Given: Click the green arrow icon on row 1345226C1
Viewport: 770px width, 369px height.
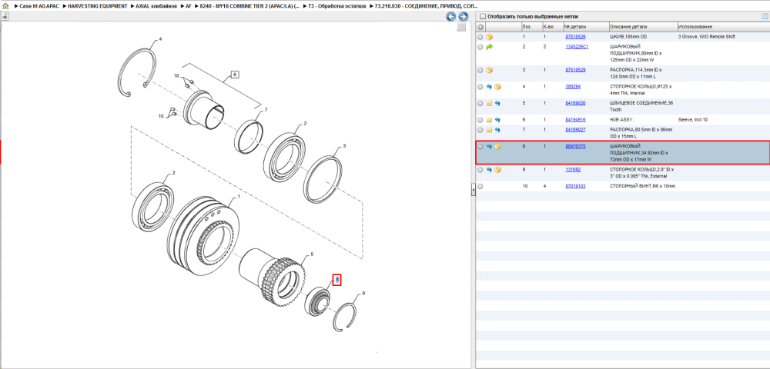Looking at the screenshot, I should (489, 47).
